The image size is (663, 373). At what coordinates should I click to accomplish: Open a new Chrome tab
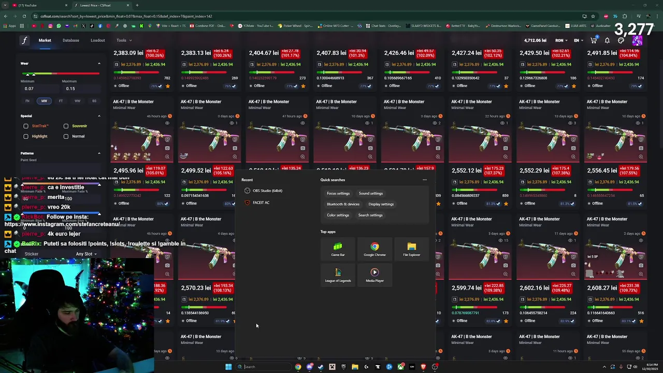[x=137, y=5]
